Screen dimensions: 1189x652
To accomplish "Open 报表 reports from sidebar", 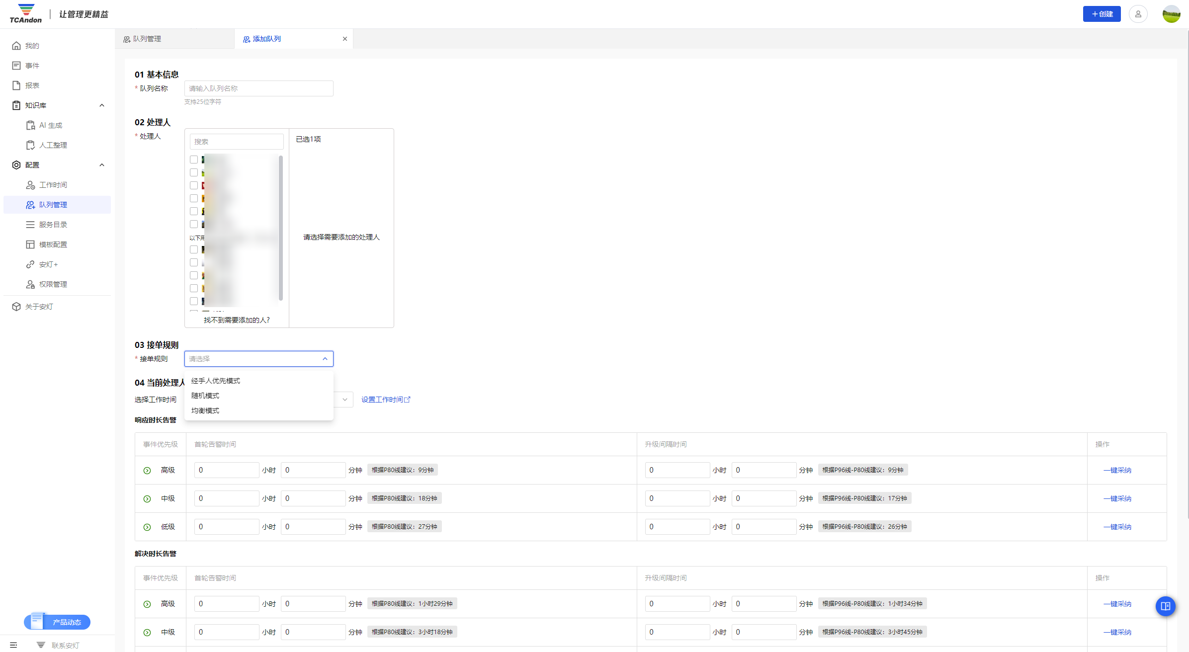I will pyautogui.click(x=32, y=85).
